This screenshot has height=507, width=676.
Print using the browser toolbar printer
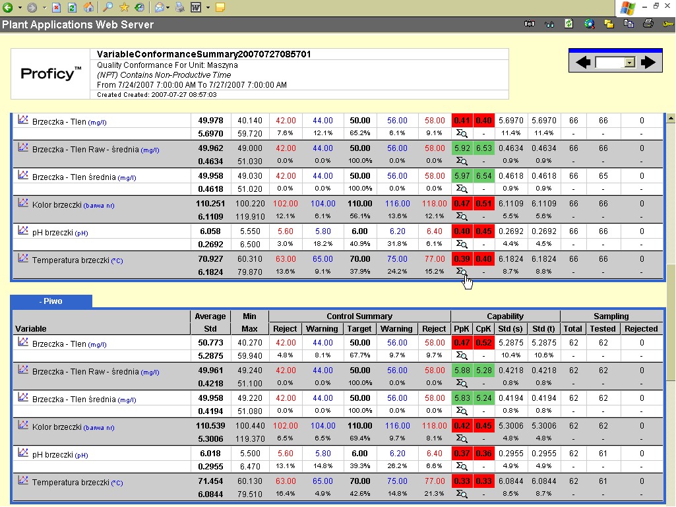point(180,7)
